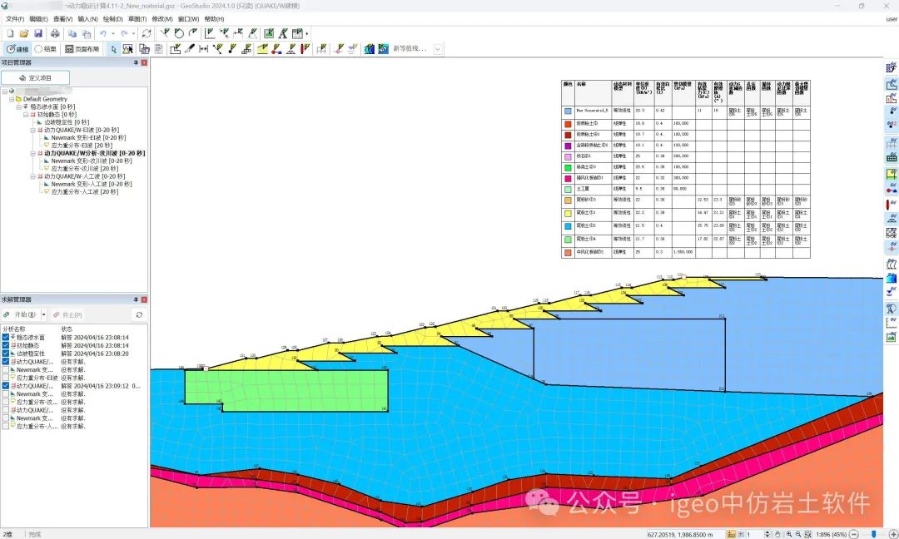
Task: Click the Print icon in toolbar
Action: [55, 33]
